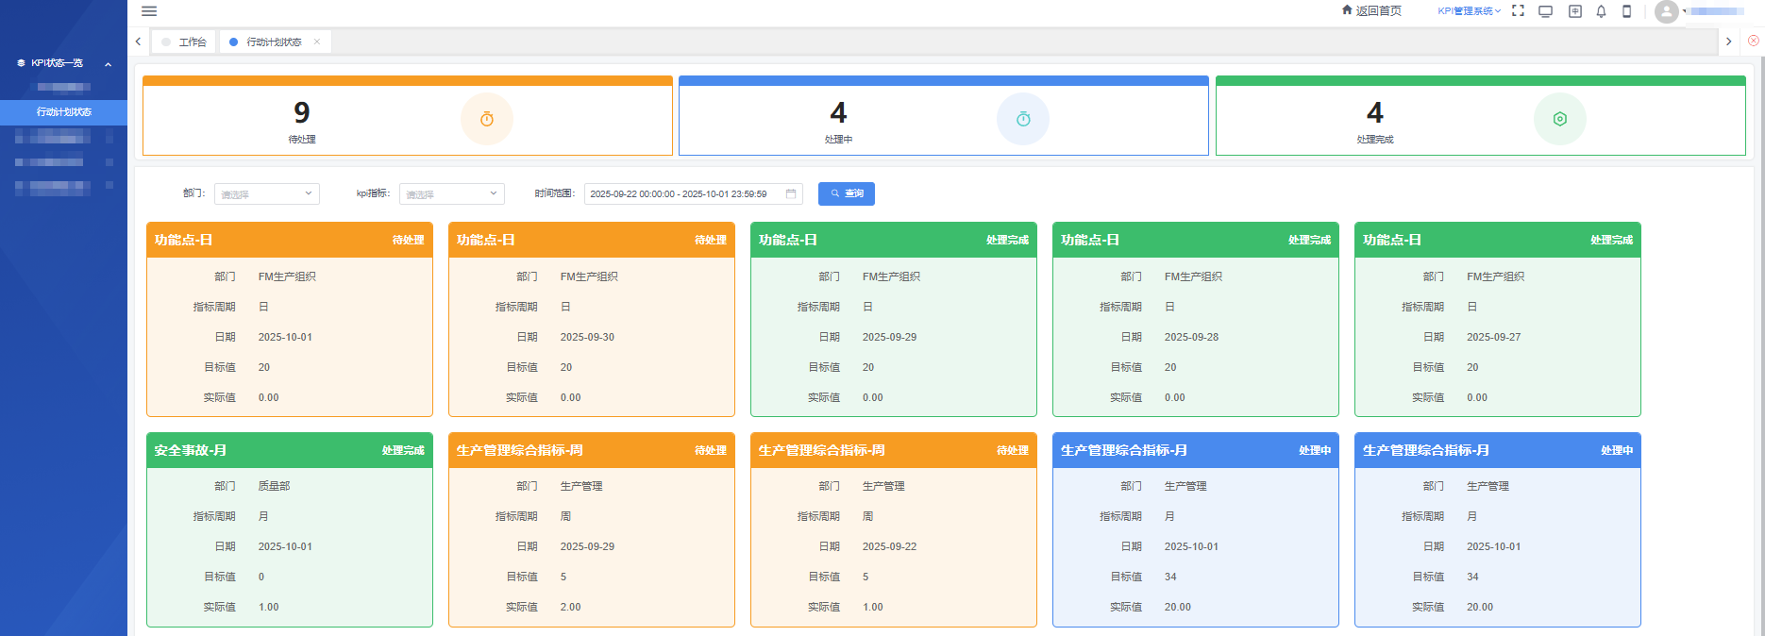The height and width of the screenshot is (636, 1765).
Task: Click the calendar icon in date range
Action: (791, 193)
